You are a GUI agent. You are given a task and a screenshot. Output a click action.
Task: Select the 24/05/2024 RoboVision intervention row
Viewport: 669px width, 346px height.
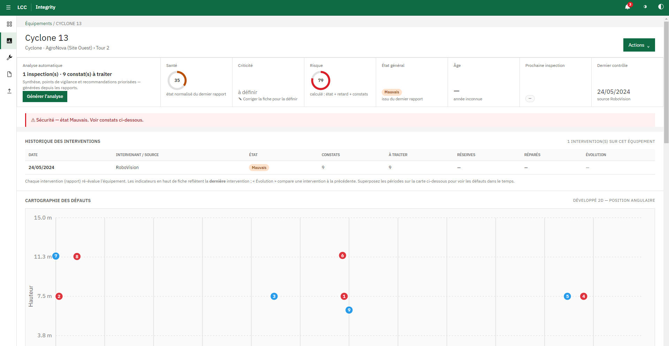(340, 168)
